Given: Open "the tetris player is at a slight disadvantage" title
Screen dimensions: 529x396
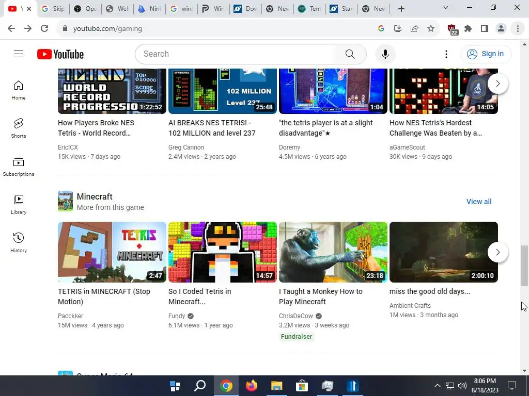Looking at the screenshot, I should (x=326, y=128).
